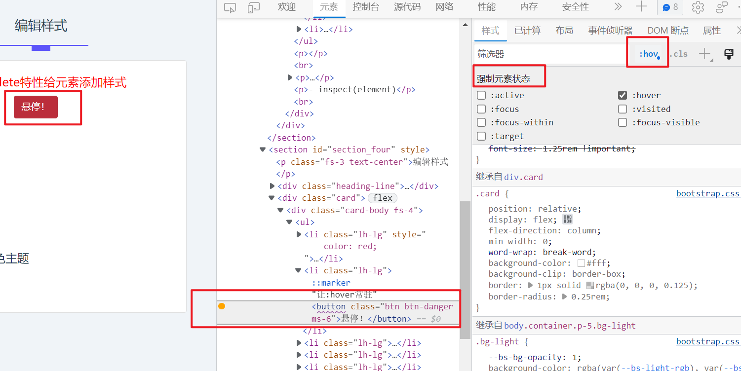Open DevTools settings gear icon
Screen dimensions: 741x371
pyautogui.click(x=698, y=7)
